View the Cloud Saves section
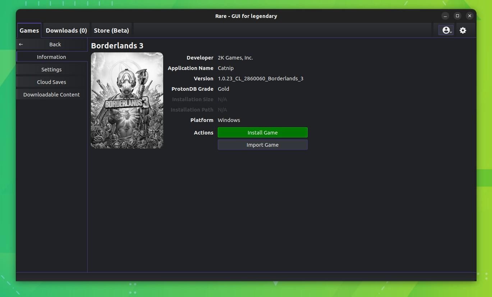 [51, 82]
